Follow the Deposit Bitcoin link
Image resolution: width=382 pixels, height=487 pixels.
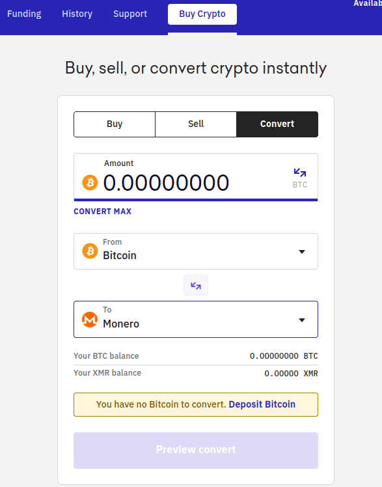click(x=262, y=404)
